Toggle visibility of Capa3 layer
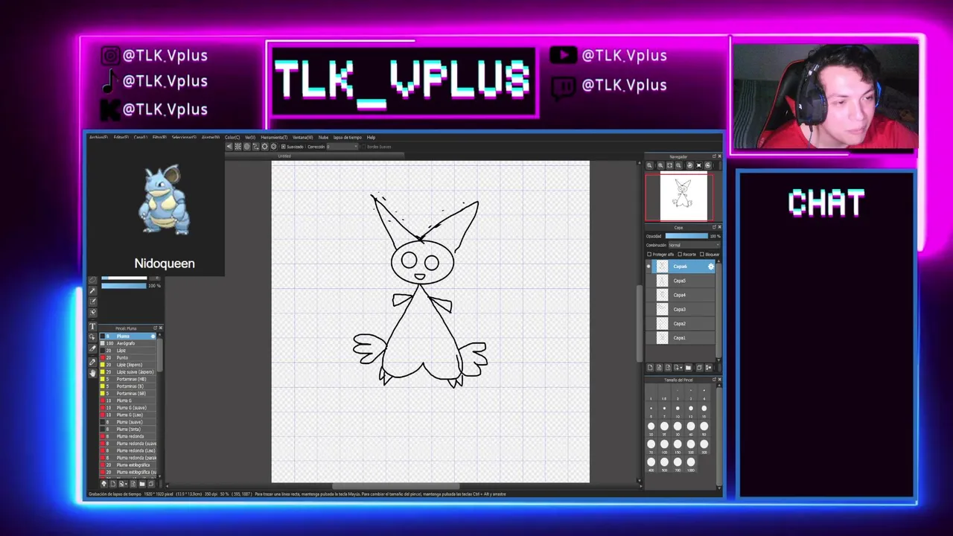953x536 pixels. coord(648,309)
